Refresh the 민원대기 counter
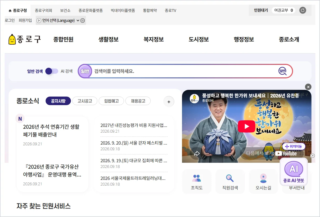The image size is (320, 217). tap(303, 10)
